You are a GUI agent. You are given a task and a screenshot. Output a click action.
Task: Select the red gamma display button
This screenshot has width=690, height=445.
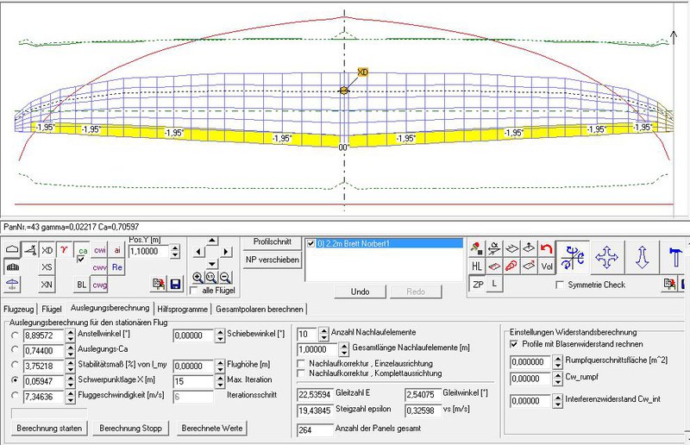click(x=64, y=249)
